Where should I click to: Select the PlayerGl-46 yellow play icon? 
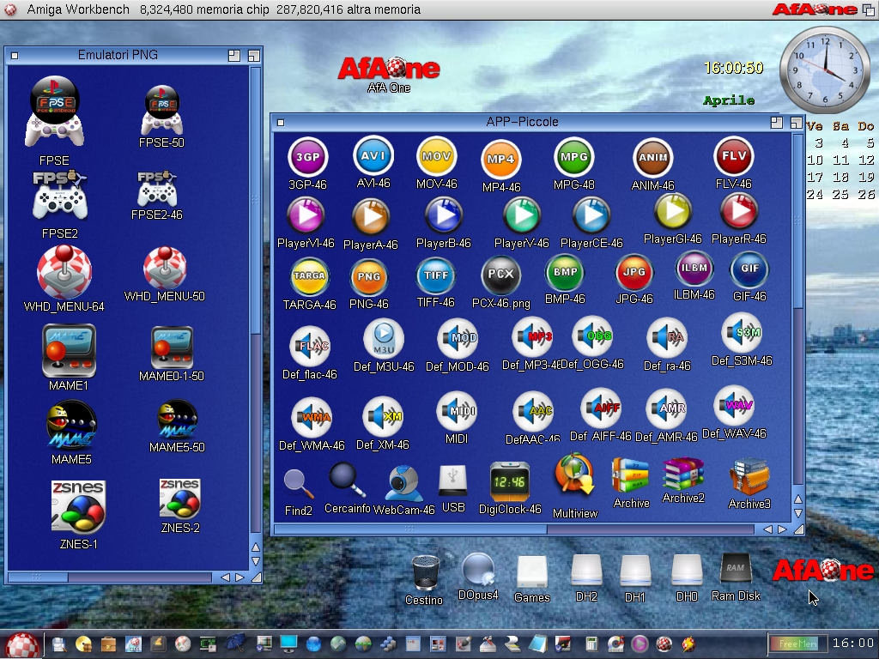673,212
